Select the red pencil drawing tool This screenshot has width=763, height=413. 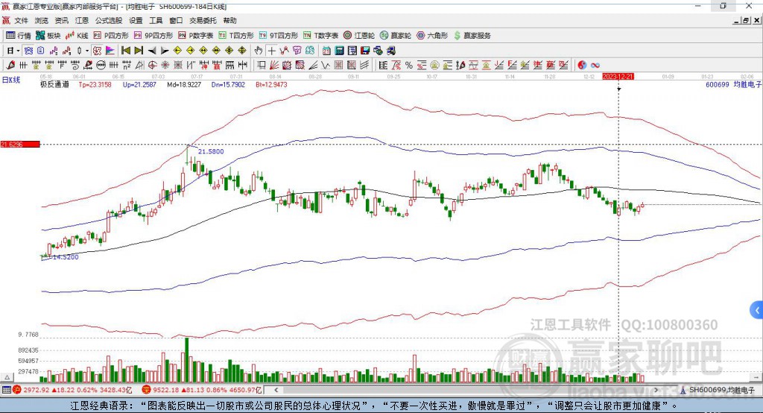[x=10, y=66]
